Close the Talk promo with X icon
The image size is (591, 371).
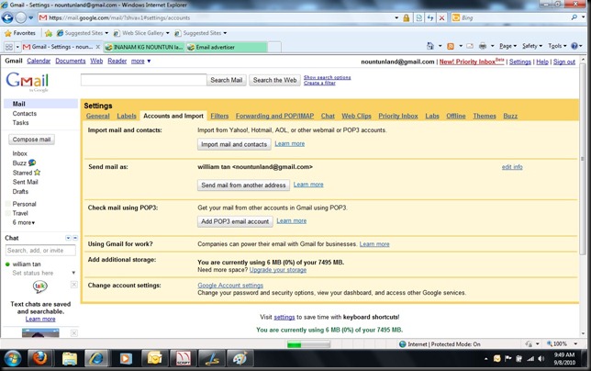(73, 286)
